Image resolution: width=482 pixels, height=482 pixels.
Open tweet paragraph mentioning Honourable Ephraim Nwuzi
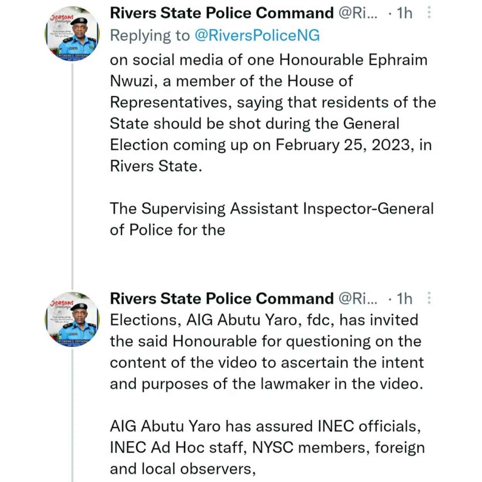pos(273,113)
